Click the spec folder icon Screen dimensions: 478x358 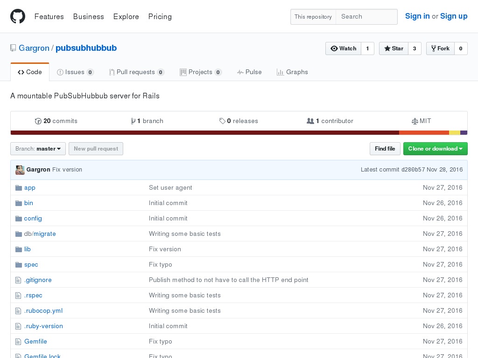click(19, 265)
